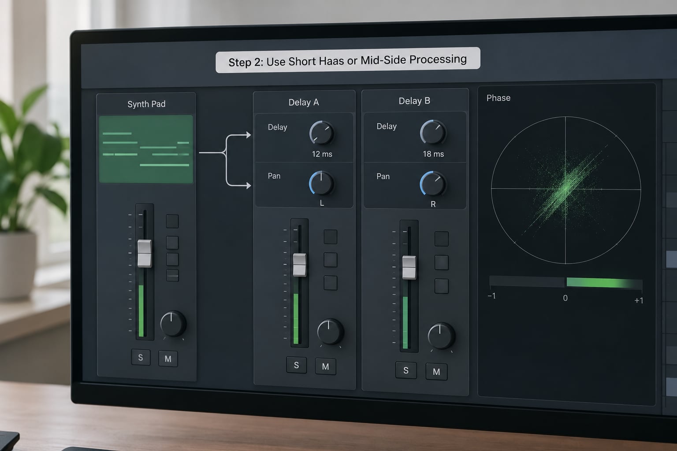Click the middle square button on Delay B
The width and height of the screenshot is (677, 451).
tap(442, 262)
